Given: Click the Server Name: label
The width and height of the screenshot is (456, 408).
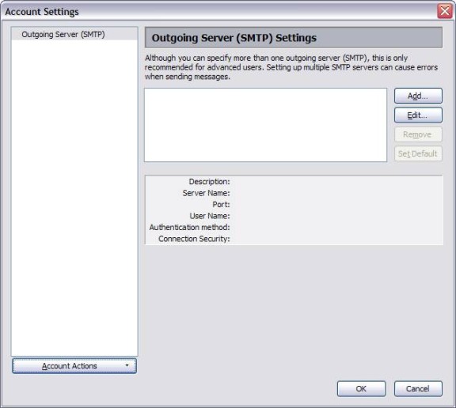Looking at the screenshot, I should (x=206, y=193).
